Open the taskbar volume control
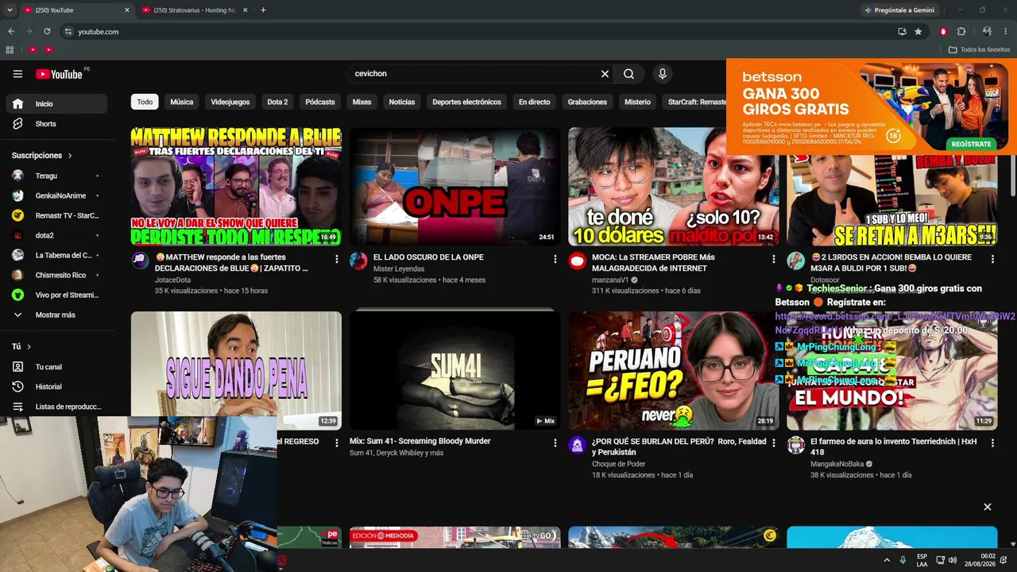The image size is (1017, 572). point(953,560)
